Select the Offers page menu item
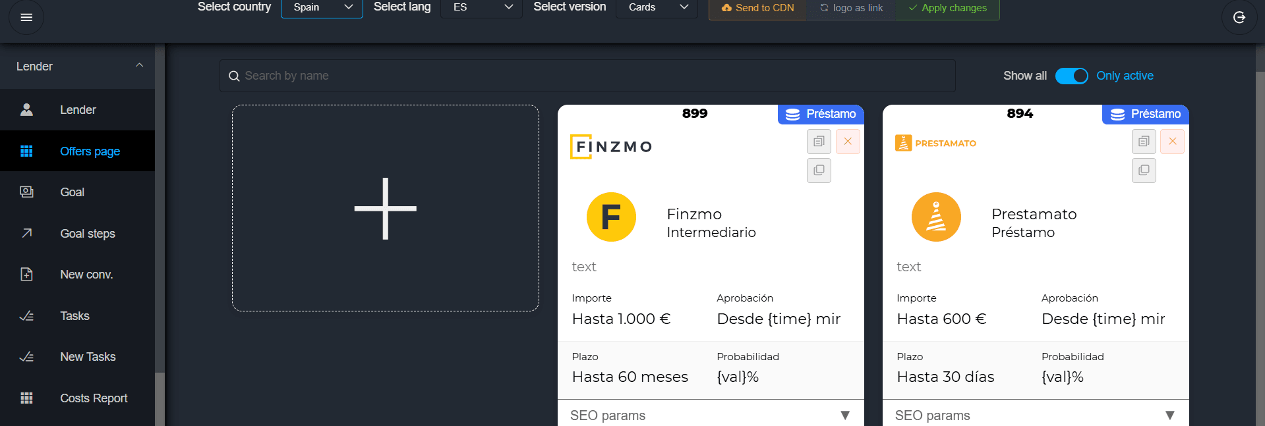The width and height of the screenshot is (1265, 426). [x=77, y=151]
